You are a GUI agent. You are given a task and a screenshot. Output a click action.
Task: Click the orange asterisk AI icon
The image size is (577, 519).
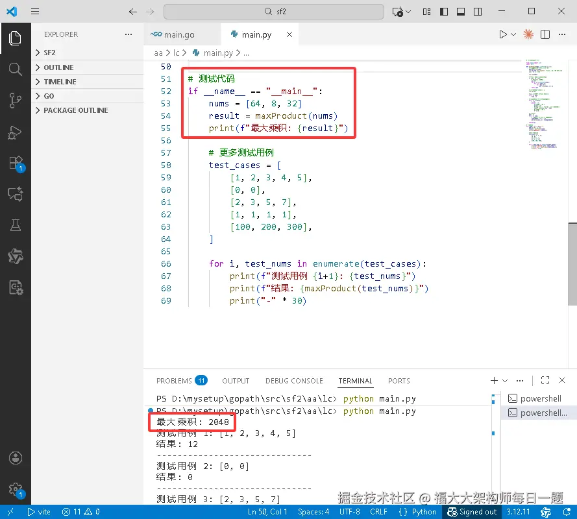pos(528,34)
